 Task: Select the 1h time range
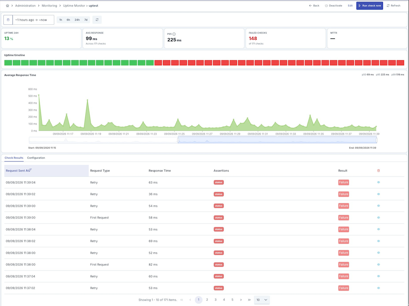[x=60, y=20]
